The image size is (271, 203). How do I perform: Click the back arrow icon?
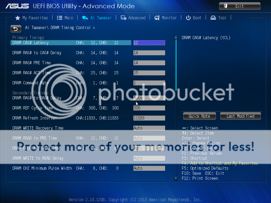pyautogui.click(x=16, y=29)
